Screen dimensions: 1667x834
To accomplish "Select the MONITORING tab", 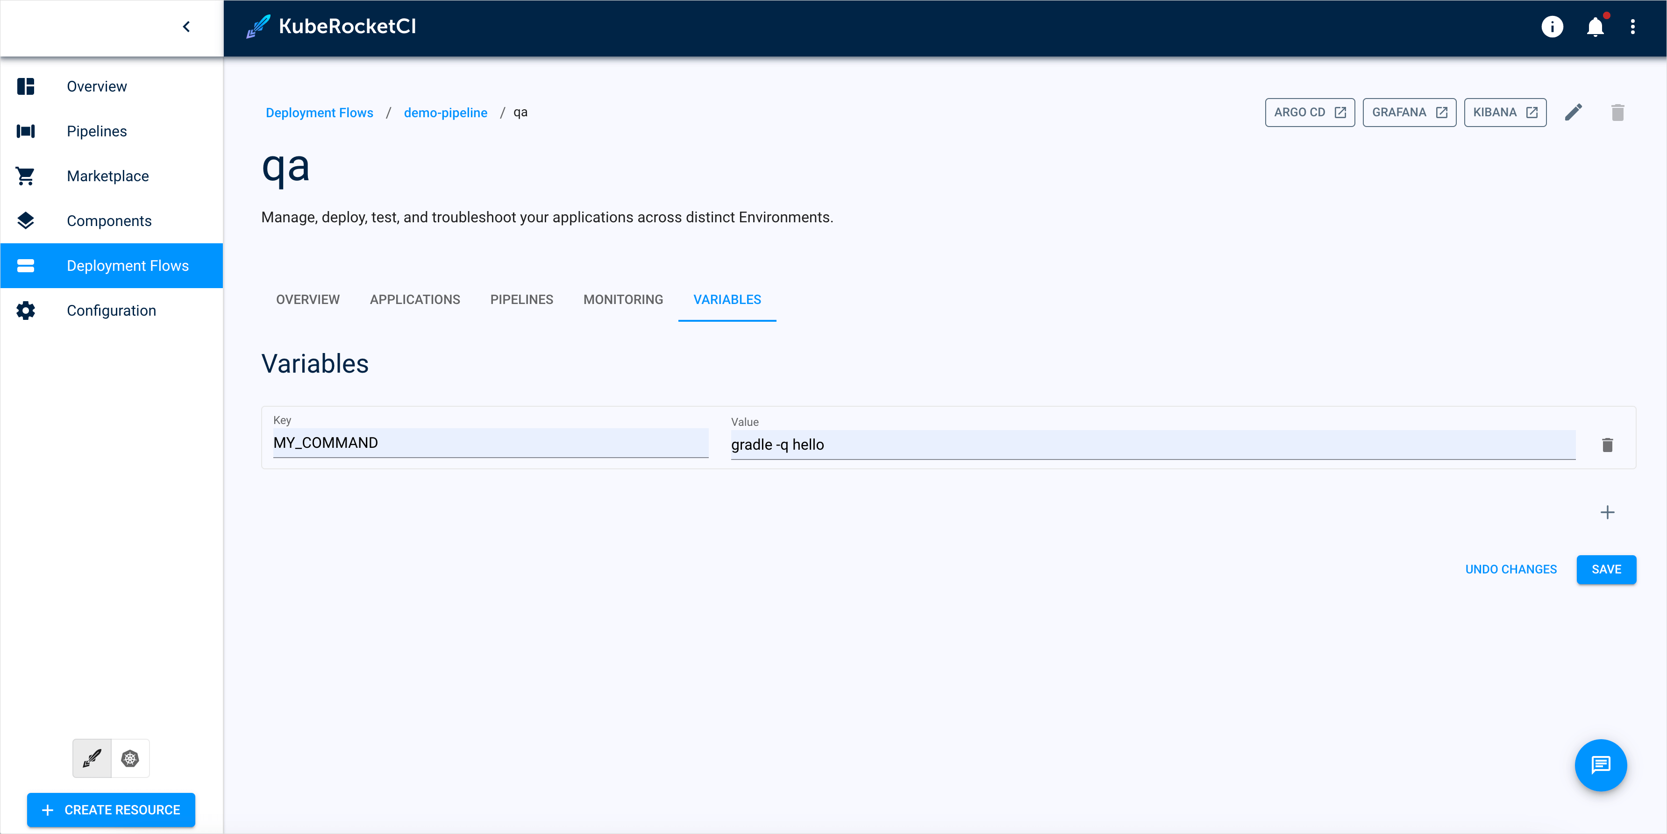I will pos(623,299).
